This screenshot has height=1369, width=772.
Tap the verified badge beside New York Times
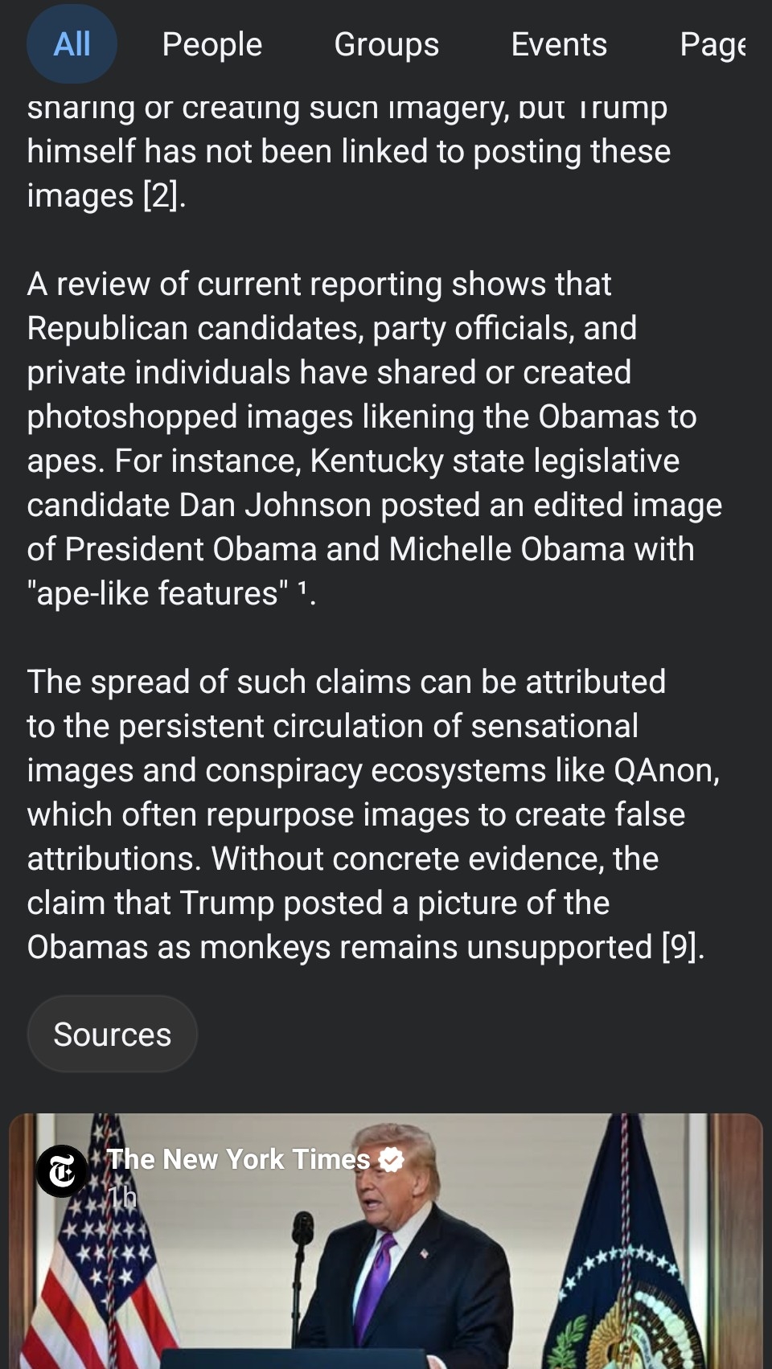(392, 1159)
